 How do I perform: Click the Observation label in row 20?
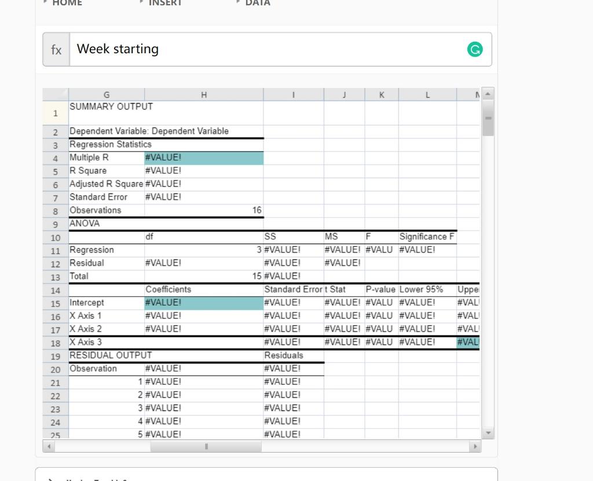pos(107,369)
